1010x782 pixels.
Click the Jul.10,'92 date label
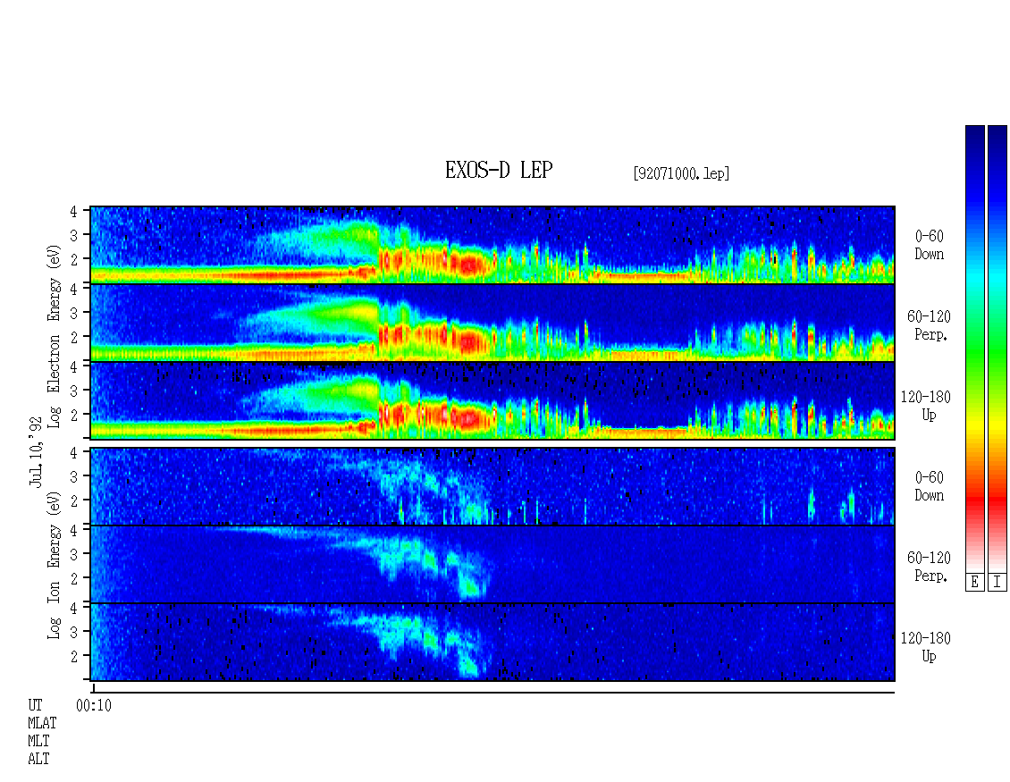(x=36, y=451)
